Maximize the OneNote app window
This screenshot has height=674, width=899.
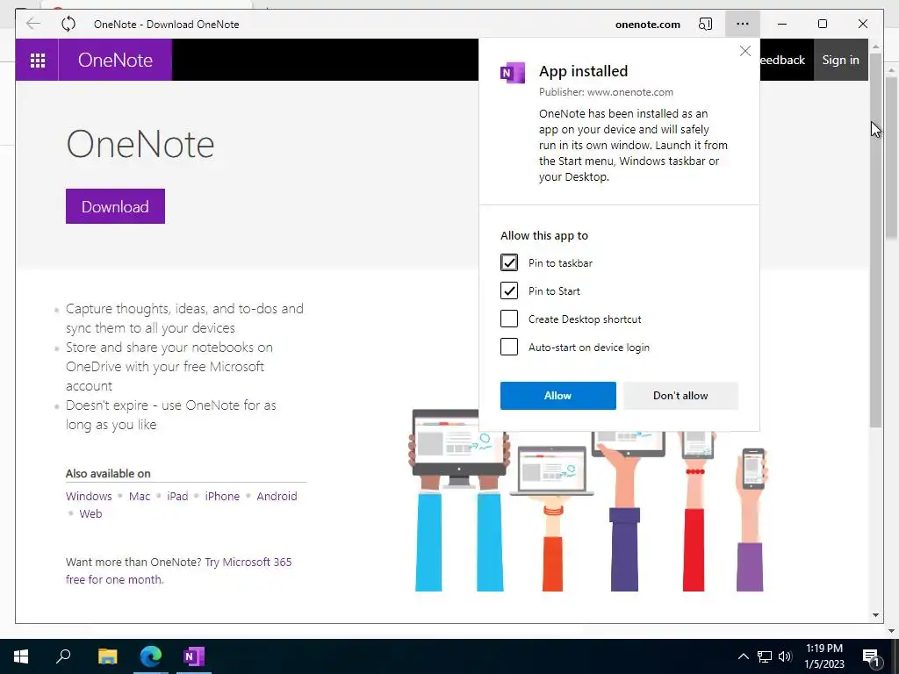[822, 24]
